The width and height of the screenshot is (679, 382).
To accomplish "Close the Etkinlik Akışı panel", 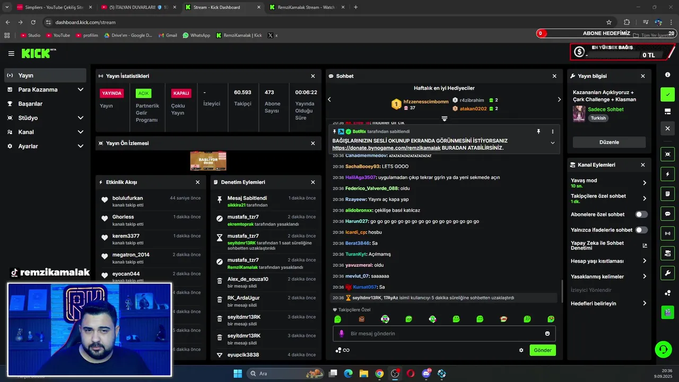I will pyautogui.click(x=198, y=182).
